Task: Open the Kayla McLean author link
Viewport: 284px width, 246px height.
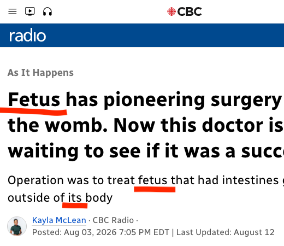Action: tap(59, 220)
